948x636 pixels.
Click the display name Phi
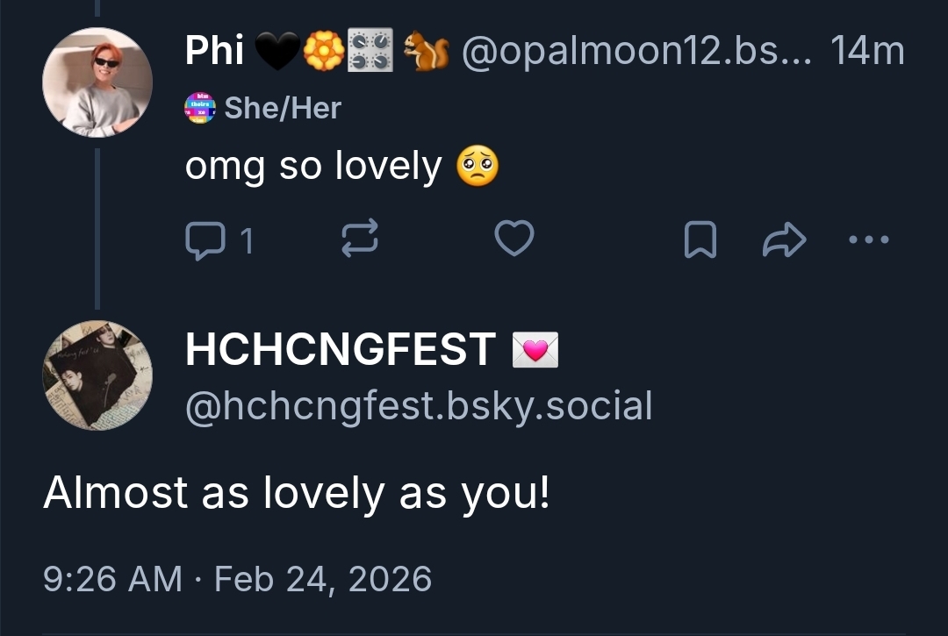[x=214, y=52]
